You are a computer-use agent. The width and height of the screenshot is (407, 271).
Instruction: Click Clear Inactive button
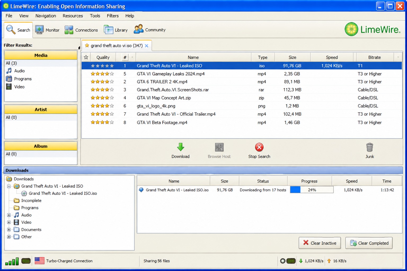tap(320, 243)
